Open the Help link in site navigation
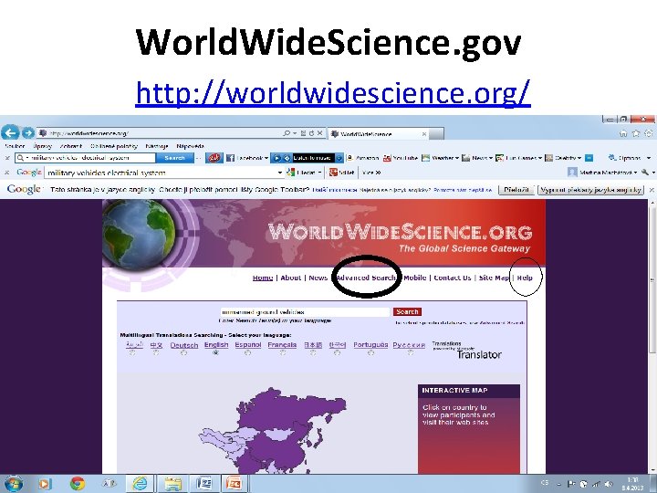 tap(525, 278)
